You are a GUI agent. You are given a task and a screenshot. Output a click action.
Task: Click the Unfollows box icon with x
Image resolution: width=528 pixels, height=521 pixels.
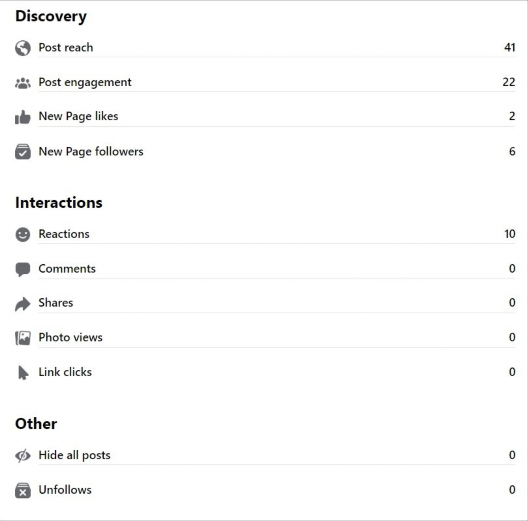pos(23,490)
